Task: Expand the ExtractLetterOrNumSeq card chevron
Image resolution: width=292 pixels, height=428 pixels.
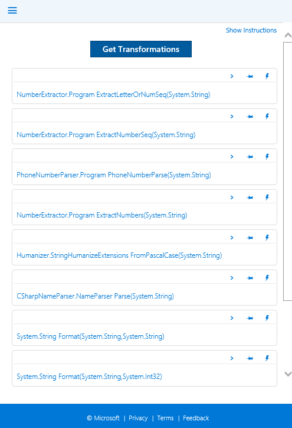Action: (x=232, y=76)
